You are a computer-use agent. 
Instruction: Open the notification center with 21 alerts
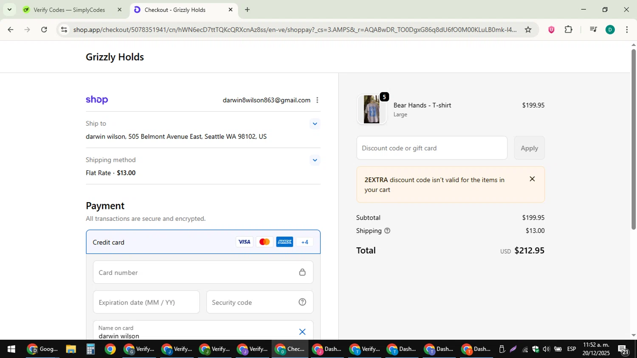pos(623,350)
